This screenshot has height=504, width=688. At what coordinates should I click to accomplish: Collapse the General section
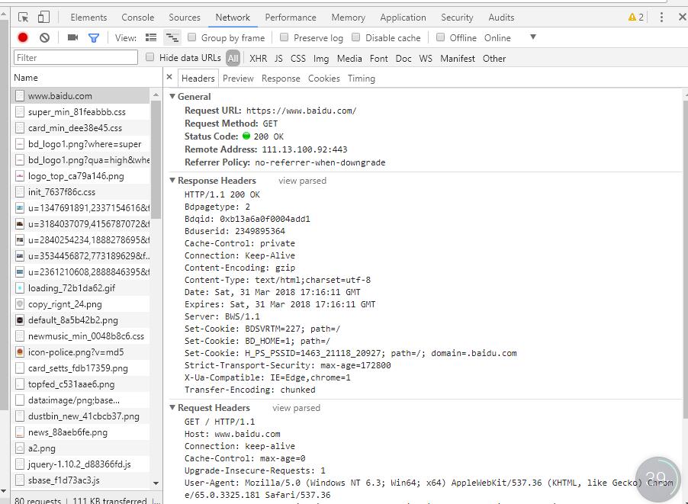pos(172,97)
